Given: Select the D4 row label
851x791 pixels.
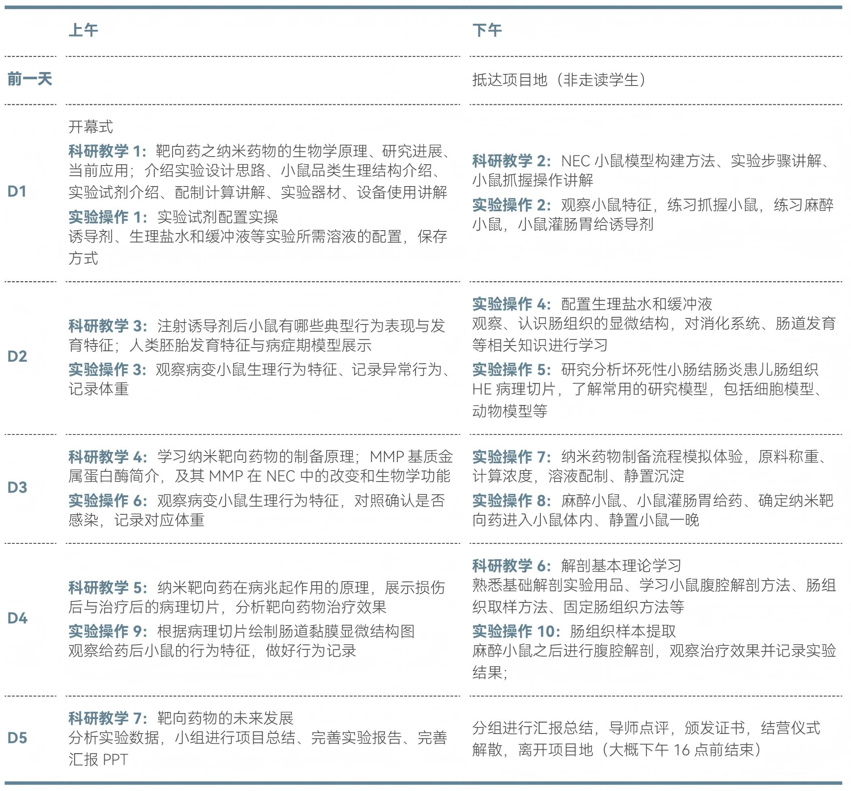Looking at the screenshot, I should 17,618.
